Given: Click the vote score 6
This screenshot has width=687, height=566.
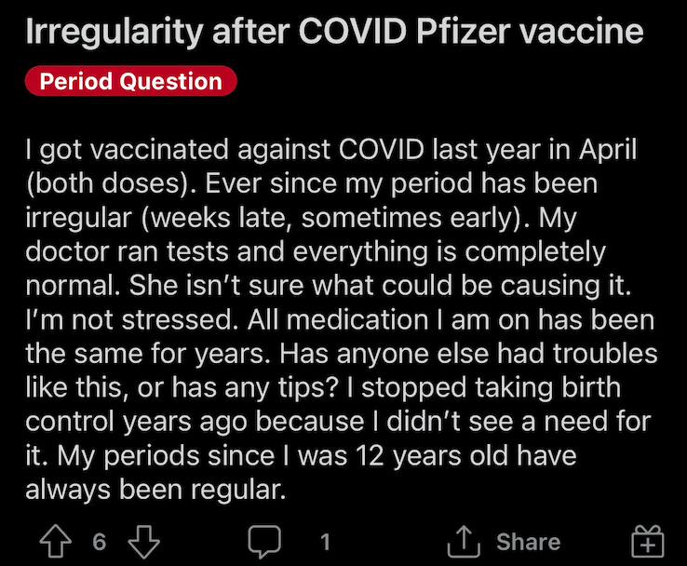Looking at the screenshot, I should point(100,542).
